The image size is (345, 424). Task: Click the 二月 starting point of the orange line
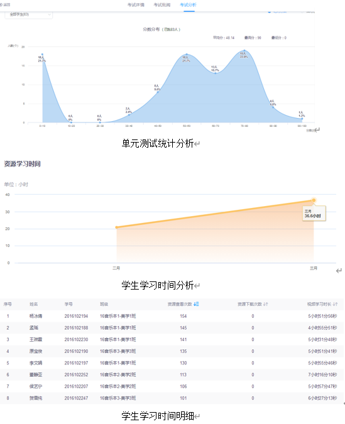(x=117, y=227)
